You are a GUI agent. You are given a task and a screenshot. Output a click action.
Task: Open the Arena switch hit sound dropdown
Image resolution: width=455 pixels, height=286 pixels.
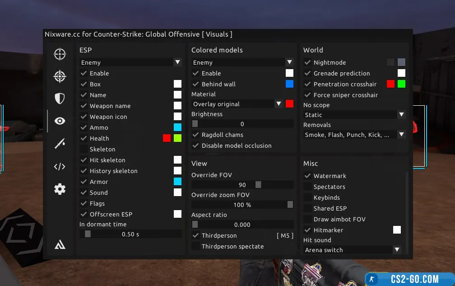(352, 250)
